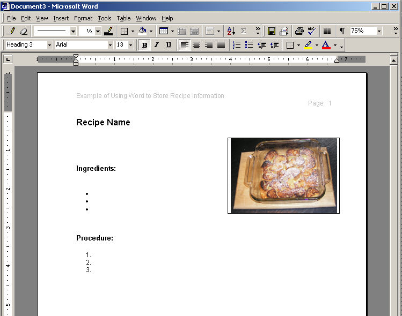This screenshot has width=402, height=316.
Task: Toggle Show/Hide paragraph marks
Action: (342, 31)
